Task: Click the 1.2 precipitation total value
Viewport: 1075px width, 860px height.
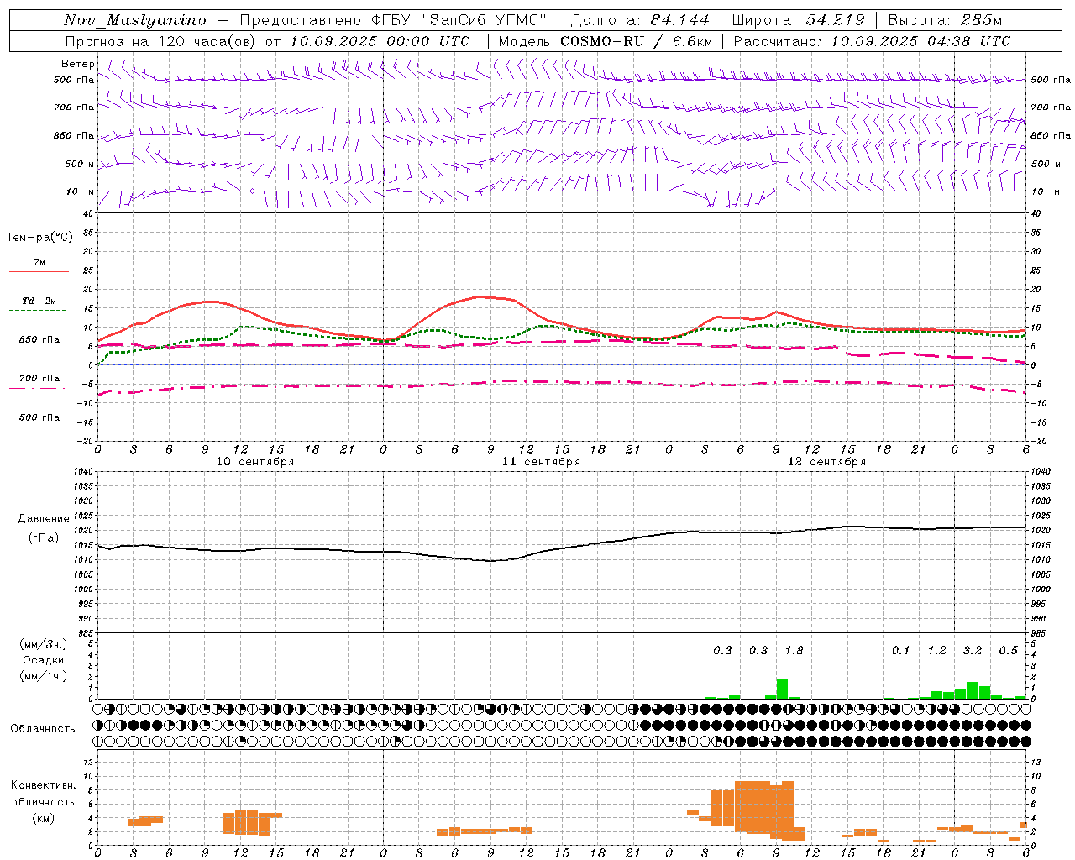Action: pos(936,651)
